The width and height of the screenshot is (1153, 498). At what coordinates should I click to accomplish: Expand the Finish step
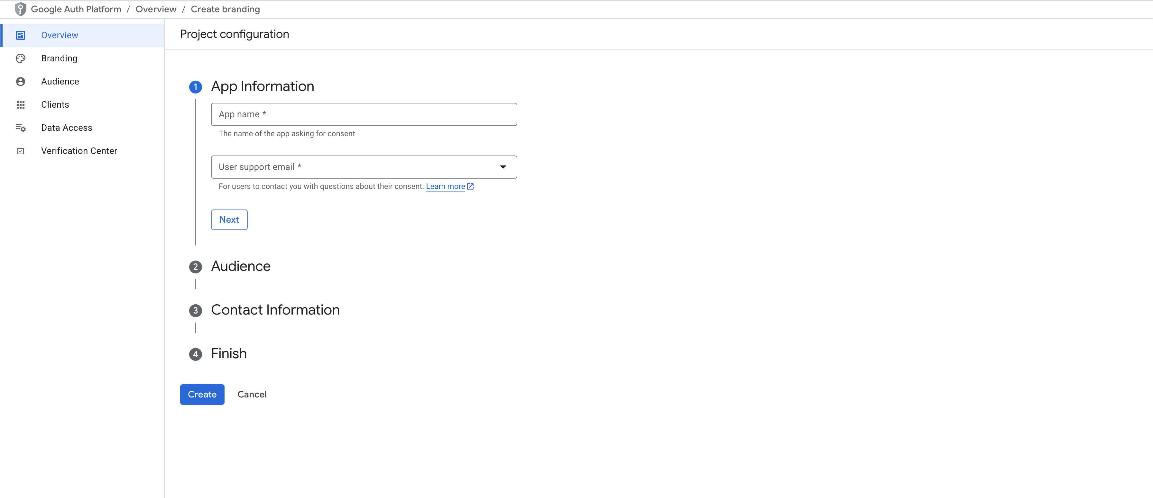[x=195, y=354]
